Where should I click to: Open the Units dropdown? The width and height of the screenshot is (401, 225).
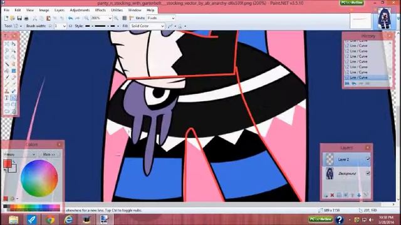[x=173, y=18]
